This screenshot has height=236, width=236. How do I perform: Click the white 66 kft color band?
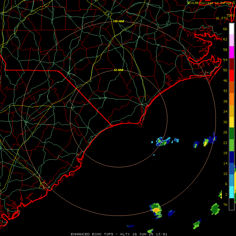click(232, 29)
